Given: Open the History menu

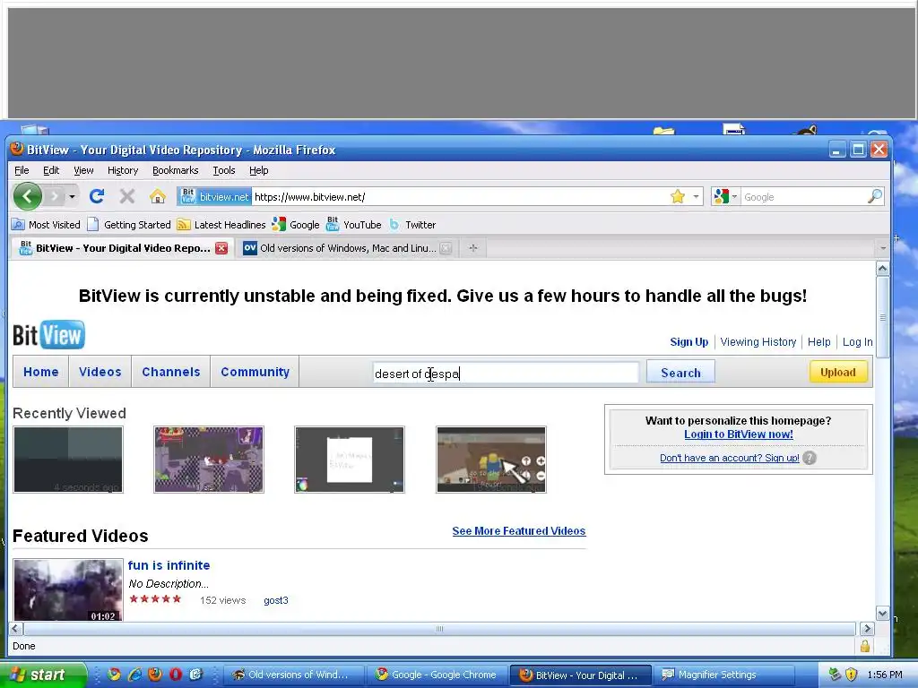Looking at the screenshot, I should (x=122, y=170).
